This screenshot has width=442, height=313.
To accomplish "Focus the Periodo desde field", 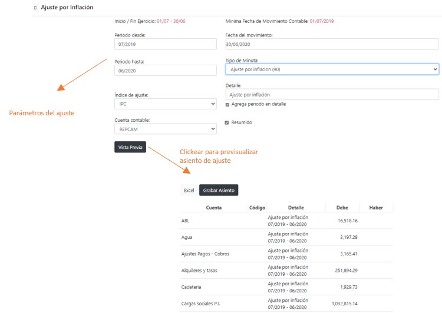I will 166,45.
